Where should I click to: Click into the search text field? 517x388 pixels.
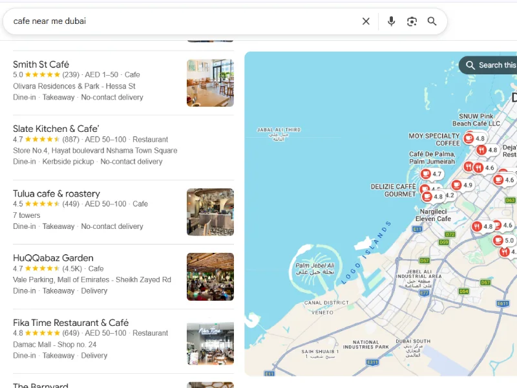181,21
